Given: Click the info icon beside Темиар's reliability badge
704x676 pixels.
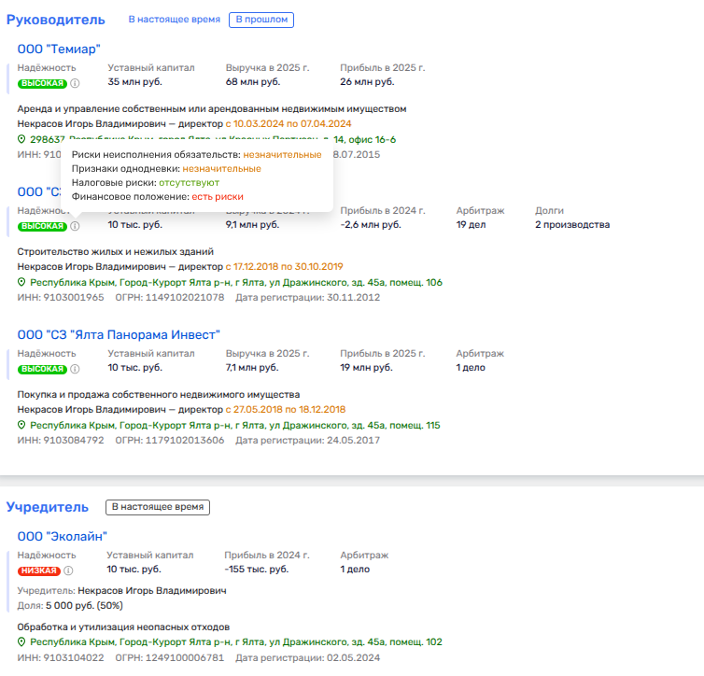Looking at the screenshot, I should point(75,83).
